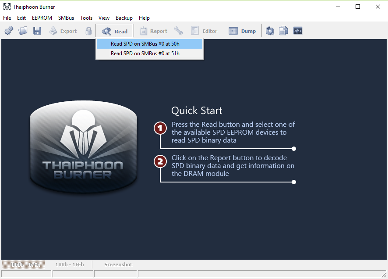Image resolution: width=388 pixels, height=279 pixels.
Task: Maximize the Thaiphoon Burner window
Action: [x=357, y=7]
